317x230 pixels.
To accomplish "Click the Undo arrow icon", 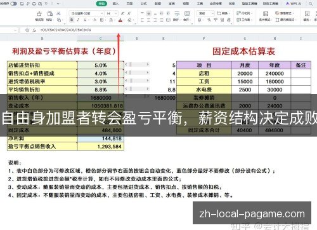I will pyautogui.click(x=46, y=4).
